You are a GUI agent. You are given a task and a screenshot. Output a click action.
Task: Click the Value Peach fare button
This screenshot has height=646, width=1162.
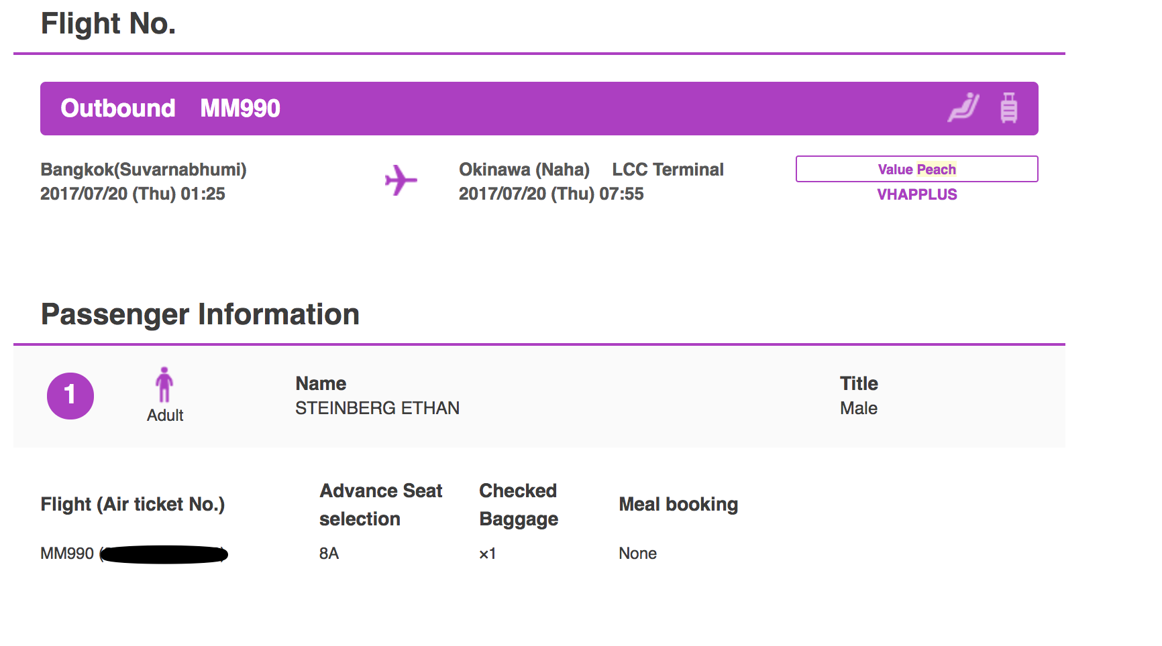pos(916,169)
